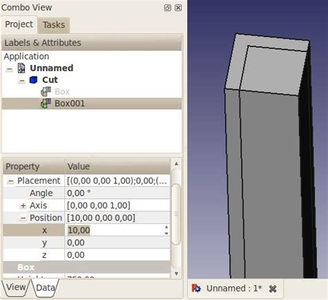
Task: Click the Unnamed document icon
Action: (21, 68)
